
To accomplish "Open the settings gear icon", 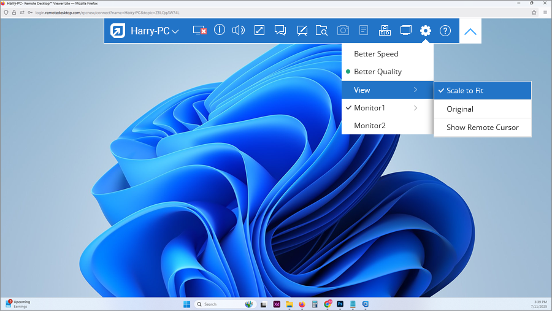I will tap(426, 31).
